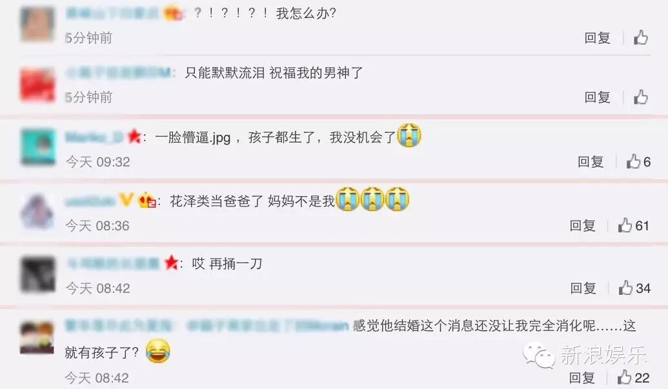Reply to comment '只能默默流泪 祝福我的男神了'
The width and height of the screenshot is (668, 389).
coord(597,97)
